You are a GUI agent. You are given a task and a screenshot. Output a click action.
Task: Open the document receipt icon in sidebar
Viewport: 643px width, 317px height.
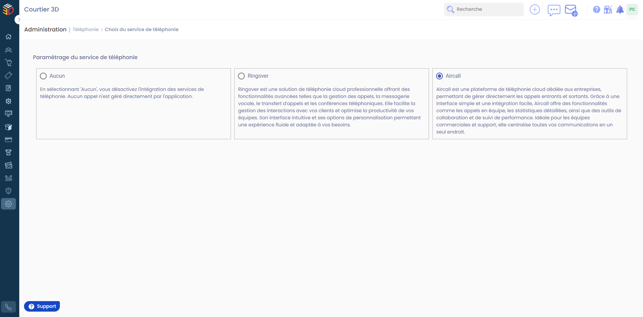point(8,88)
